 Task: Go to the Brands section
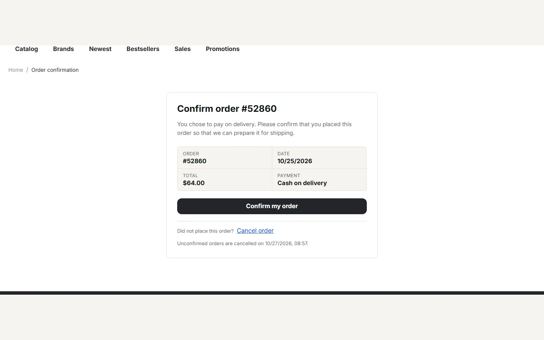[x=63, y=49]
